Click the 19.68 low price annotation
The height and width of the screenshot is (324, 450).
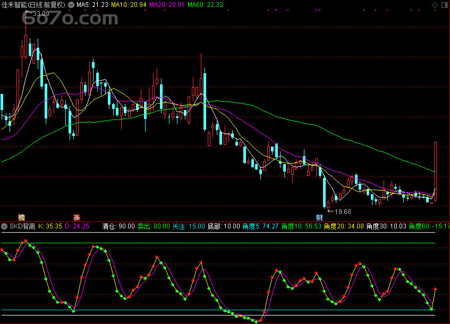(343, 212)
